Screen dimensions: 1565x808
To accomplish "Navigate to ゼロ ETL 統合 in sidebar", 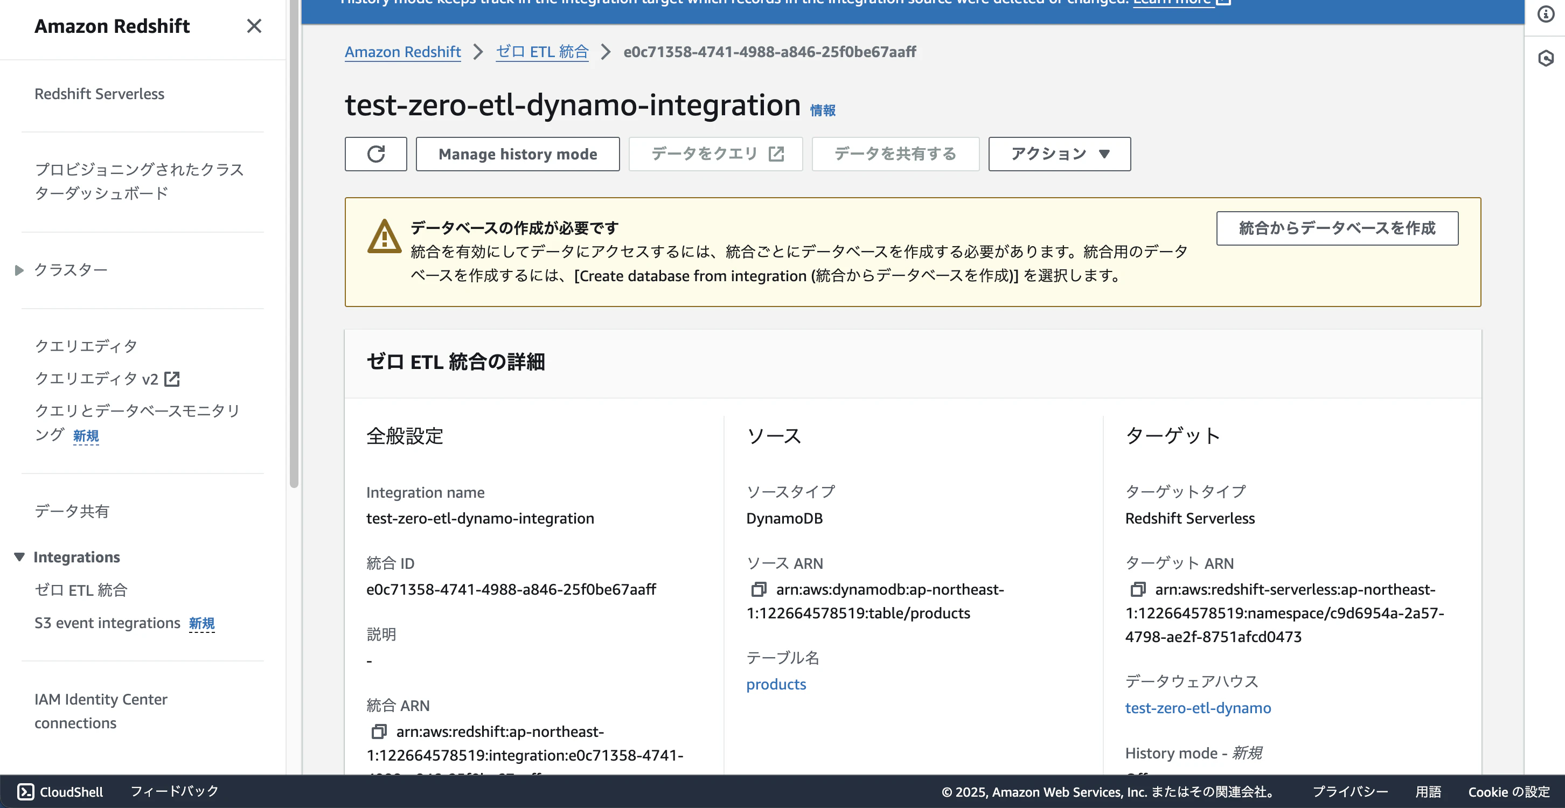I will click(81, 589).
